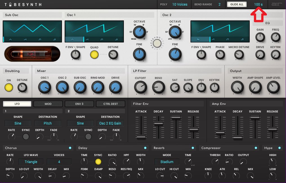Screen dimensions: 286x183
Task: Open the LFO 1 Destination dropdown showing Pitch
Action: click(x=48, y=123)
